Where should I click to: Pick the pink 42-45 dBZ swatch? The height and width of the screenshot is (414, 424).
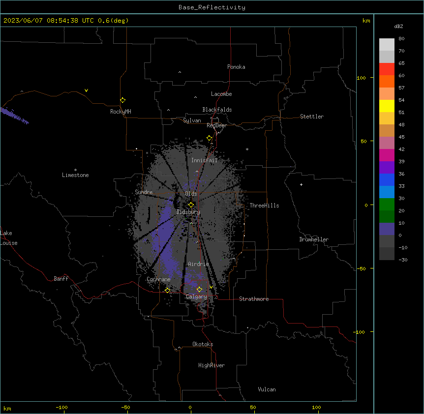387,143
